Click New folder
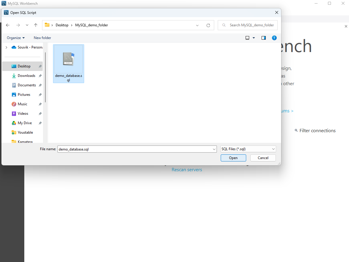349x262 pixels. pos(42,38)
